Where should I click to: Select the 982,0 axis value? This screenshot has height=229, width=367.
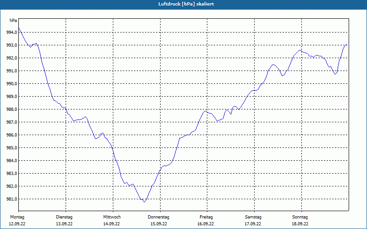(11, 186)
